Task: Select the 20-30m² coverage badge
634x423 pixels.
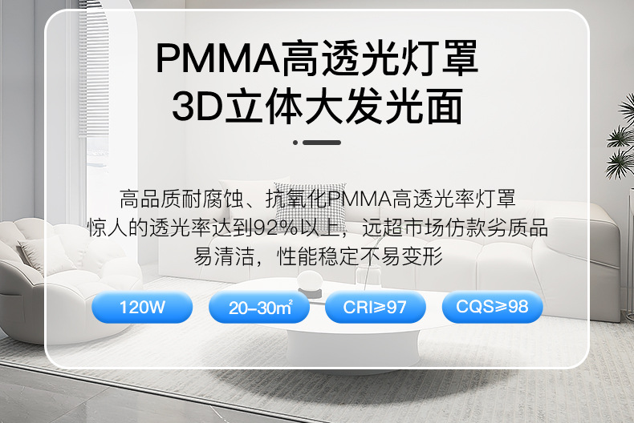Action: click(259, 307)
